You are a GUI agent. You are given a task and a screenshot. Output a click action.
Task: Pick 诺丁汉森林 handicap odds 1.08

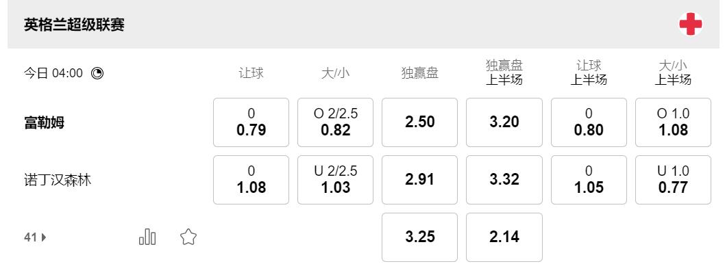click(x=251, y=180)
